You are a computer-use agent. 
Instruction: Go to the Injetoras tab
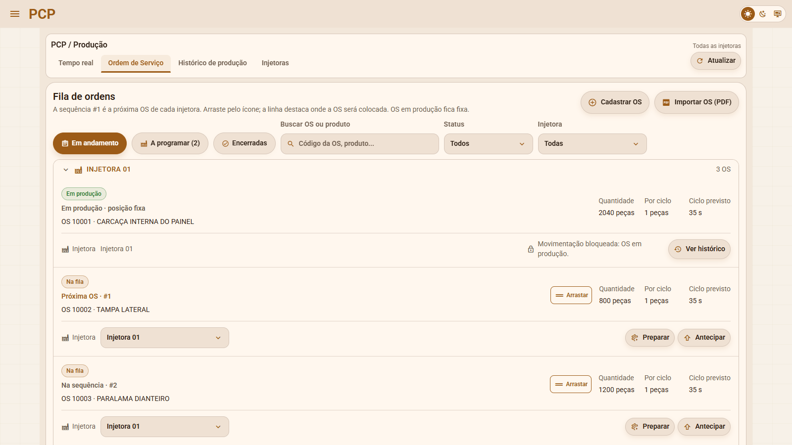(275, 63)
